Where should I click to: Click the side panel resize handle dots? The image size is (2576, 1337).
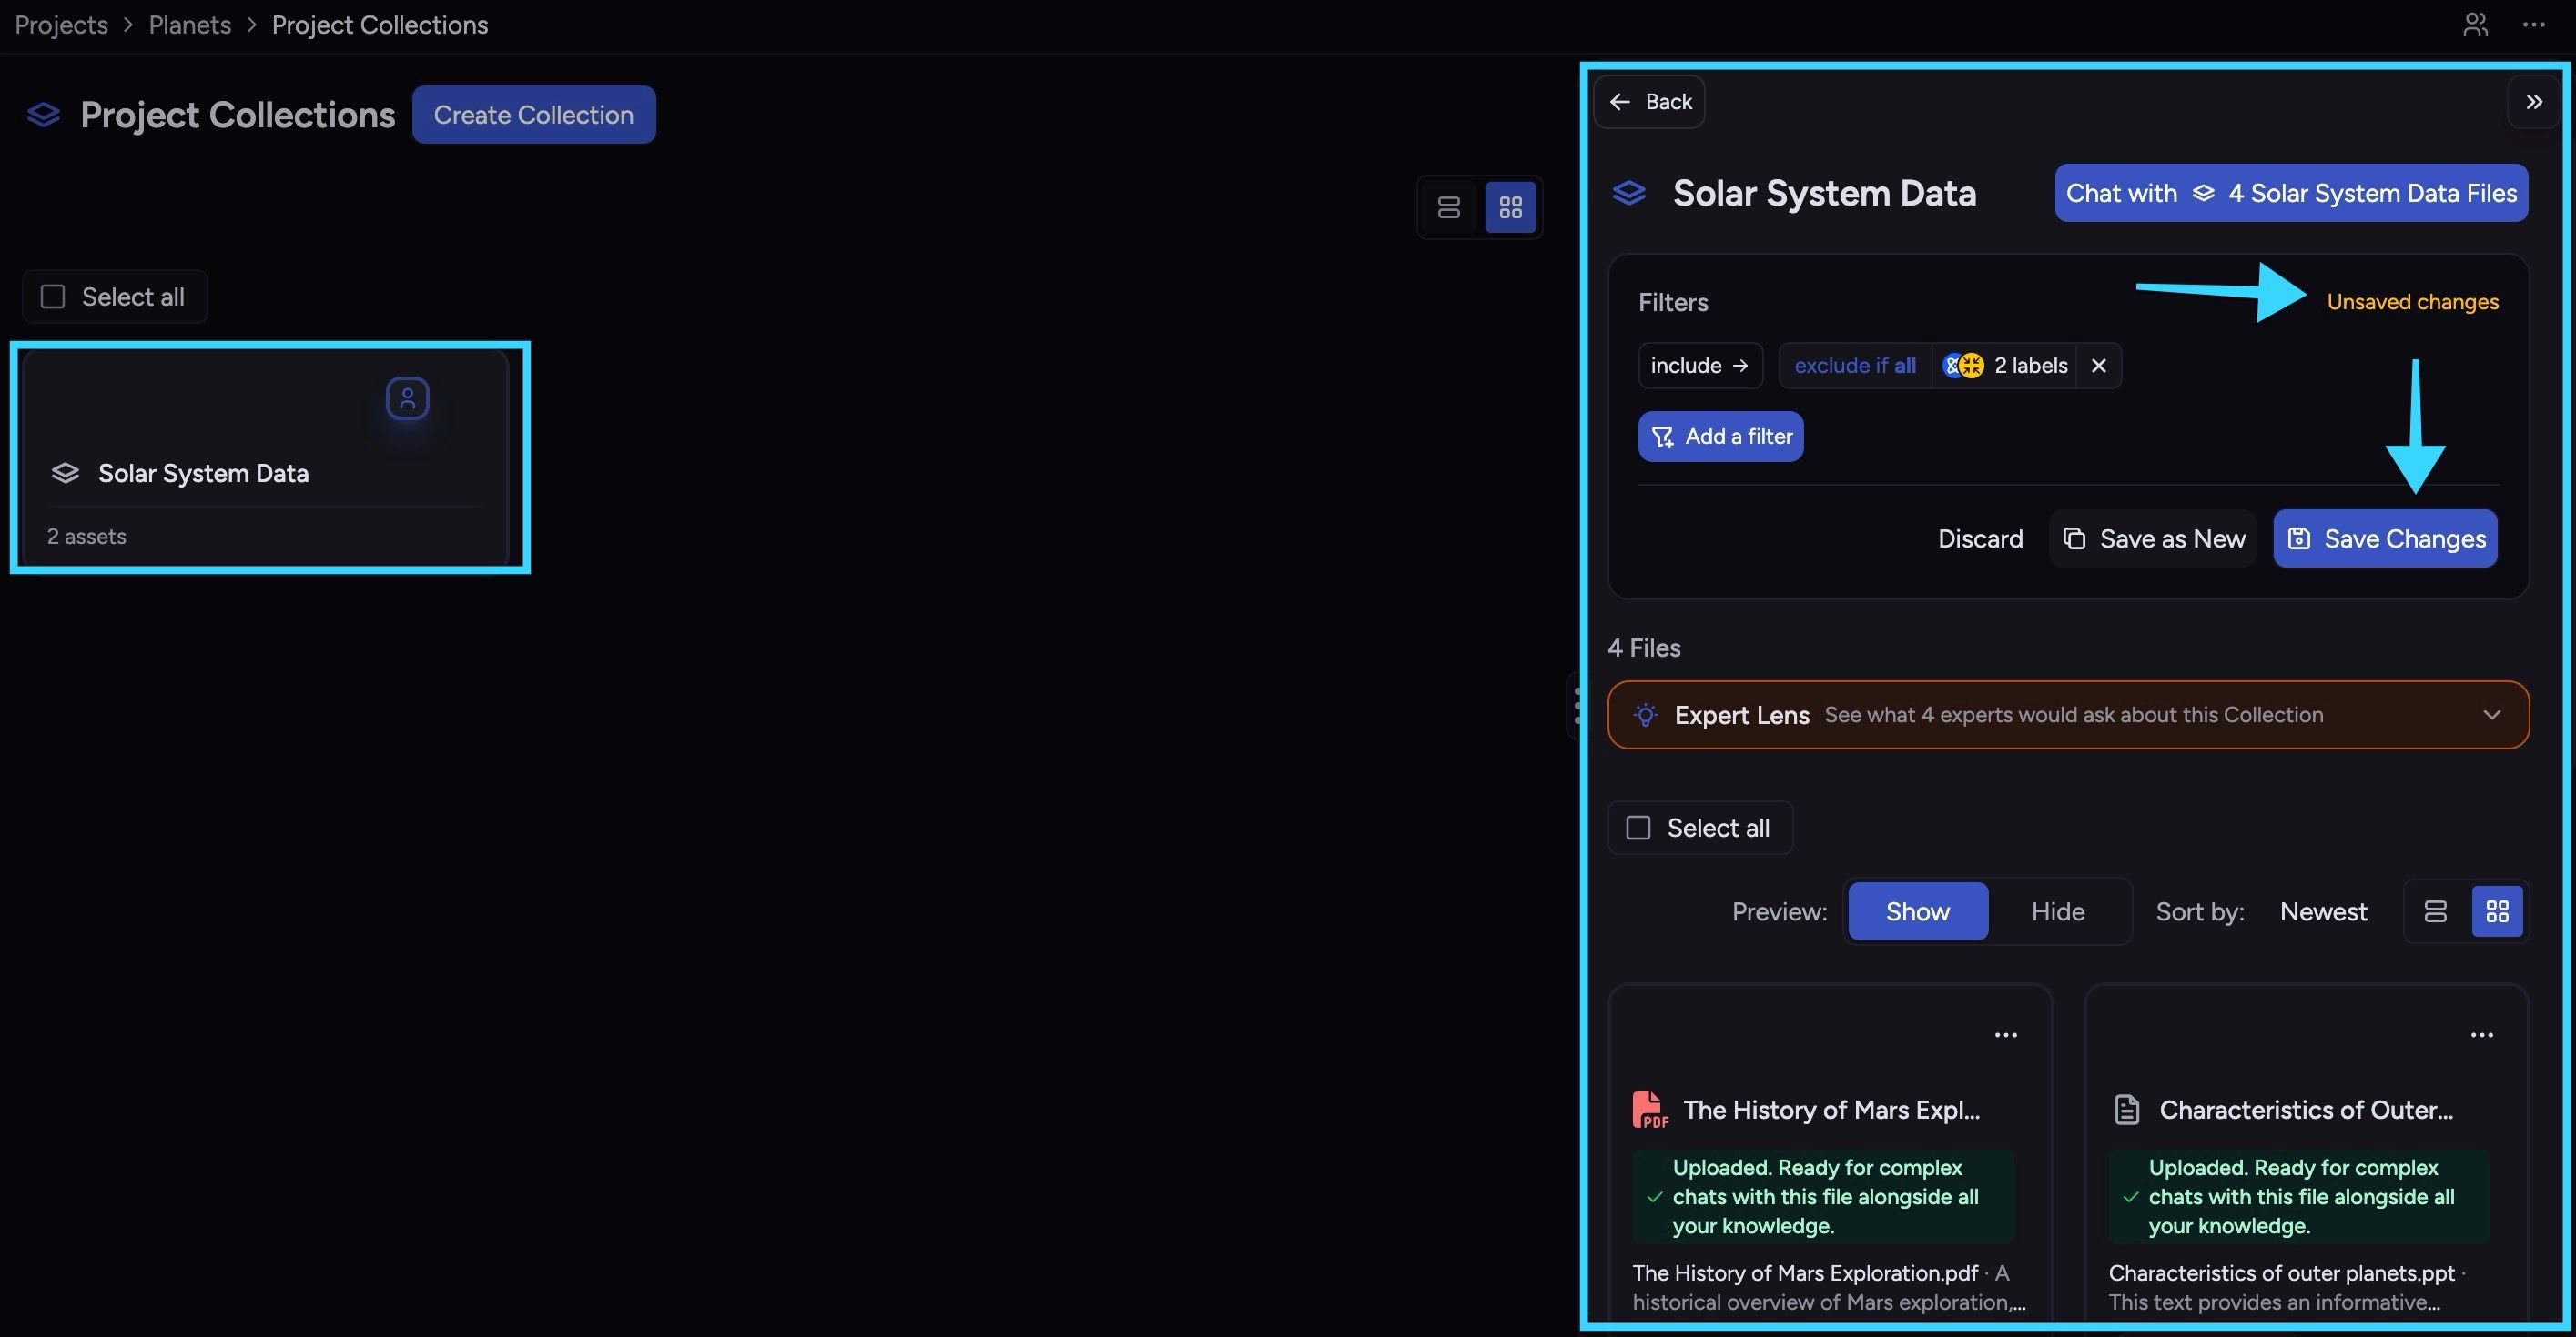click(1578, 706)
